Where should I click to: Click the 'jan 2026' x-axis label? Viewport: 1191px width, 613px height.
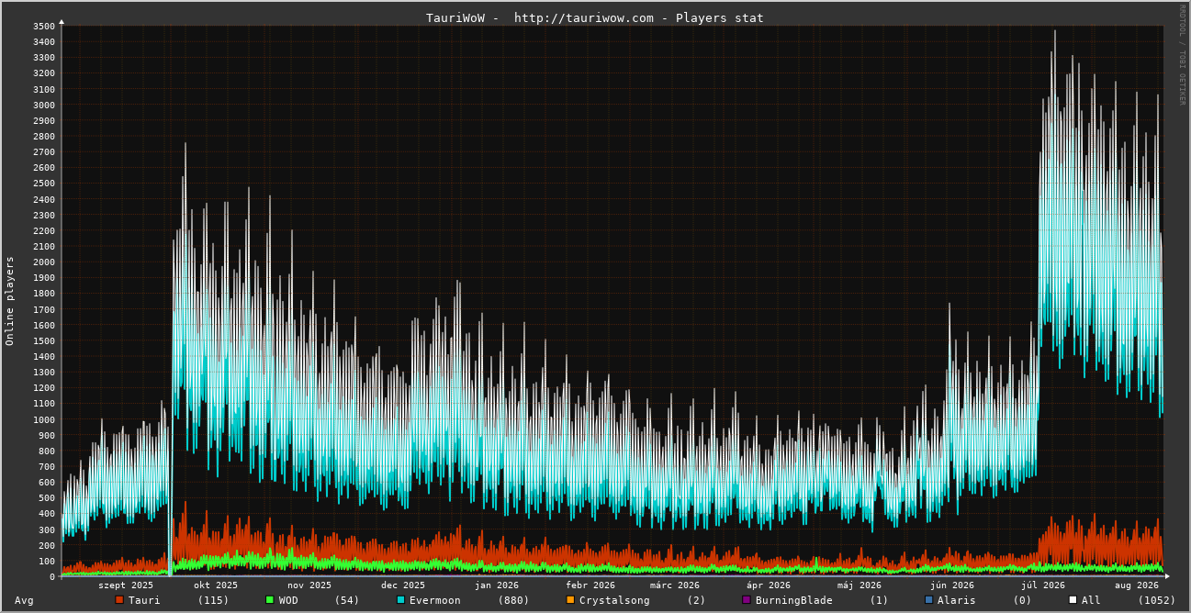(497, 585)
